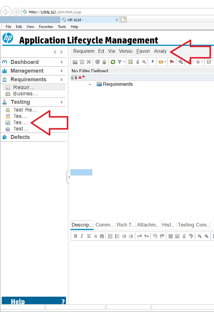Select the Requirements root folder in tree
Image resolution: width=214 pixels, height=312 pixels.
pos(117,84)
